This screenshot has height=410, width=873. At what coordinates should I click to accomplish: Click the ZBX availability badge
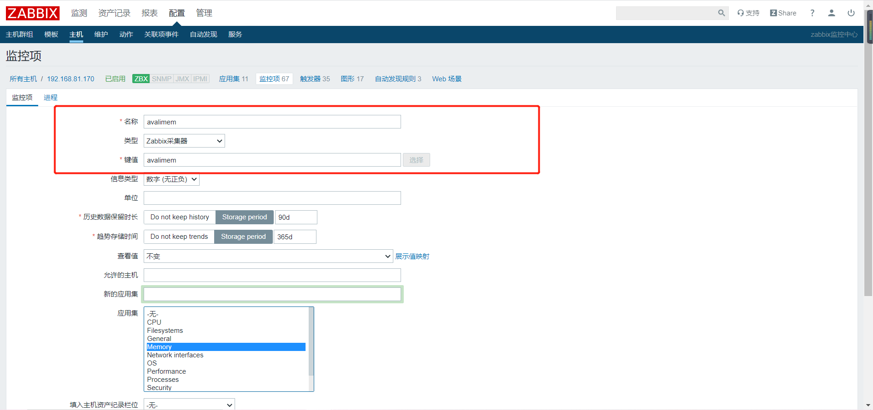(x=141, y=79)
